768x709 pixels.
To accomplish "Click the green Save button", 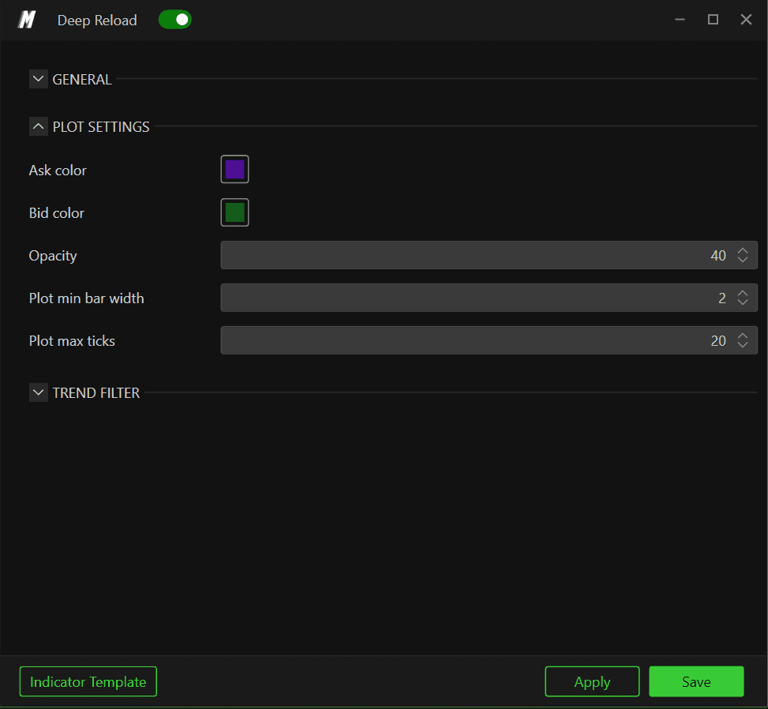I will coord(696,681).
